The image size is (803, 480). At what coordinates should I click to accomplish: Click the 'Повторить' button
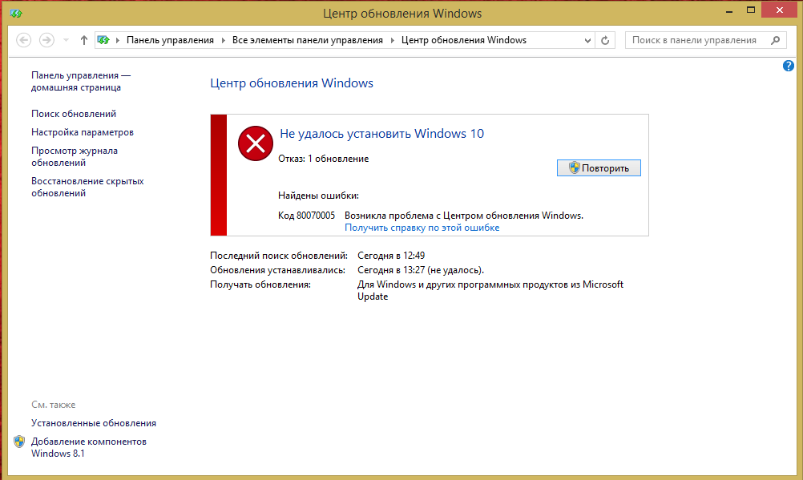click(x=599, y=168)
